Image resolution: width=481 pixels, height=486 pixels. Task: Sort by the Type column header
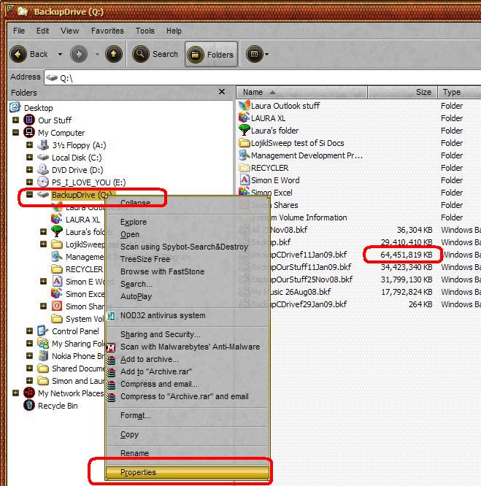(459, 93)
